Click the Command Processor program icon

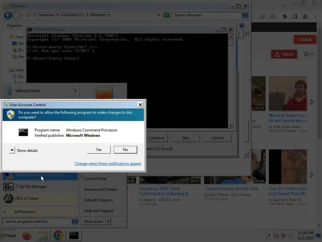(23, 132)
